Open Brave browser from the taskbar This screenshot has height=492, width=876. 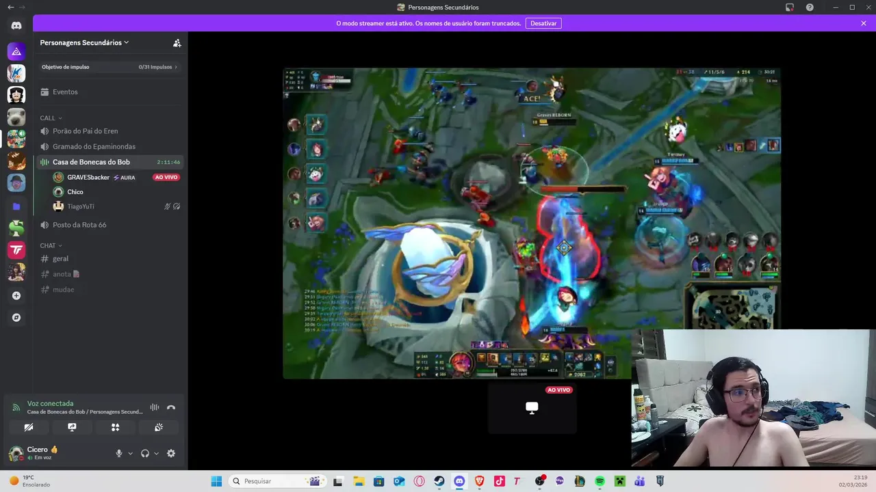point(479,481)
